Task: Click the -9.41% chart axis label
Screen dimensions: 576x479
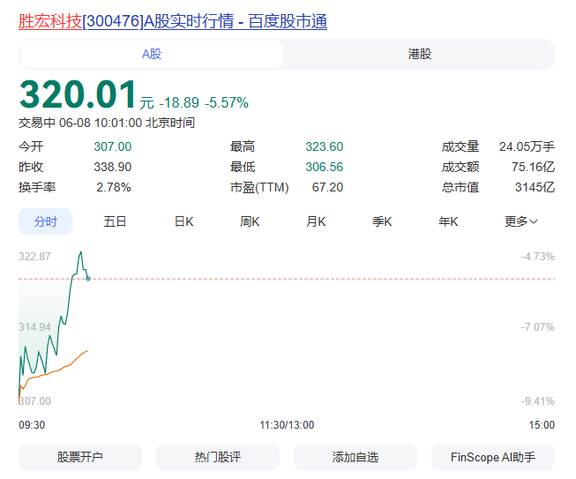Action: (x=538, y=401)
